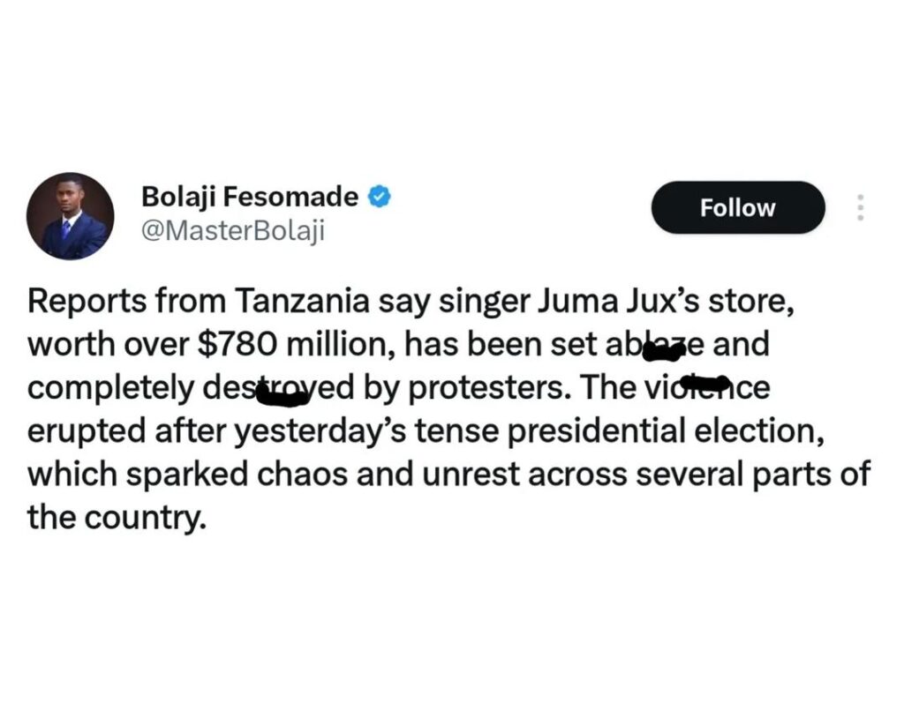Click the blue verified checkmark badge
This screenshot has height=718, width=904.
[x=379, y=197]
